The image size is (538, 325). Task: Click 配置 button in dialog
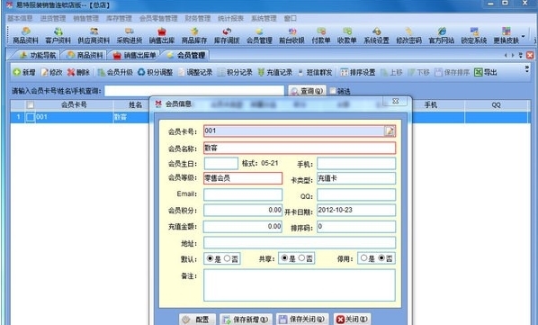pyautogui.click(x=197, y=320)
